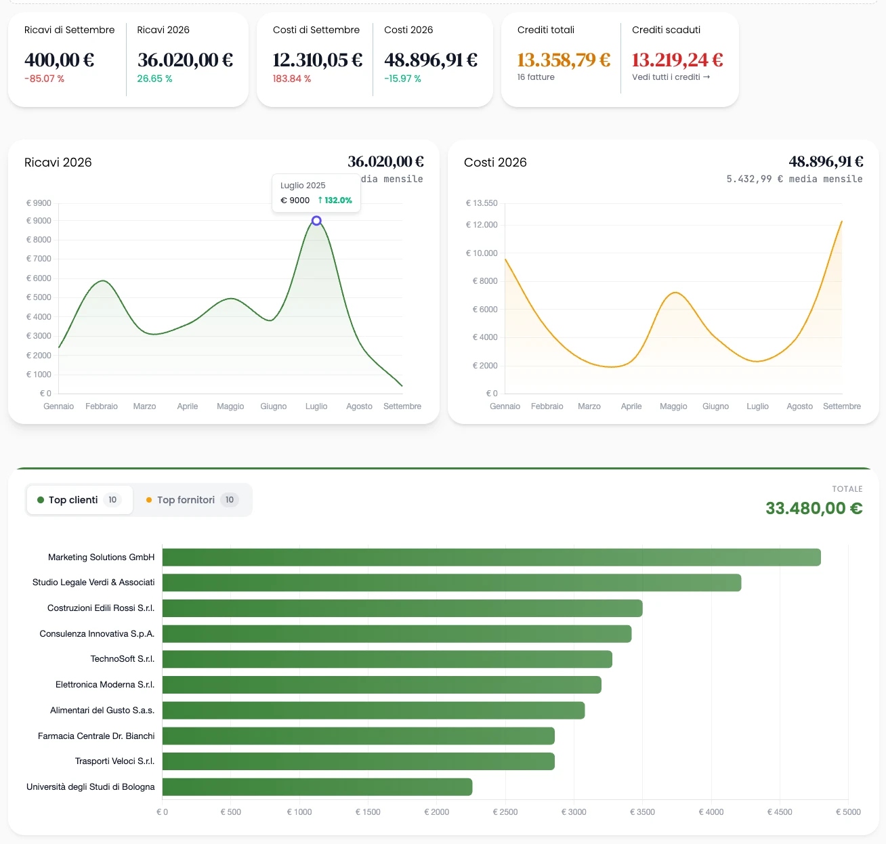Click the Trasporti Veloci S.r.l. bar
This screenshot has height=844, width=886.
358,761
